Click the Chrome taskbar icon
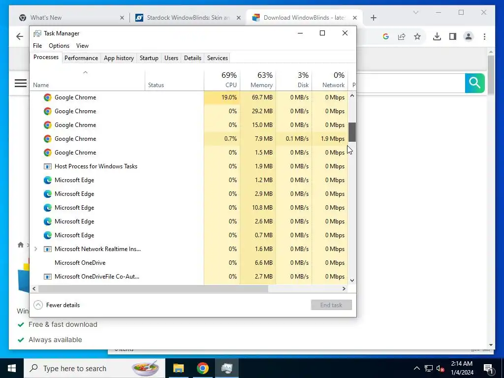The height and width of the screenshot is (378, 504). coord(202,368)
